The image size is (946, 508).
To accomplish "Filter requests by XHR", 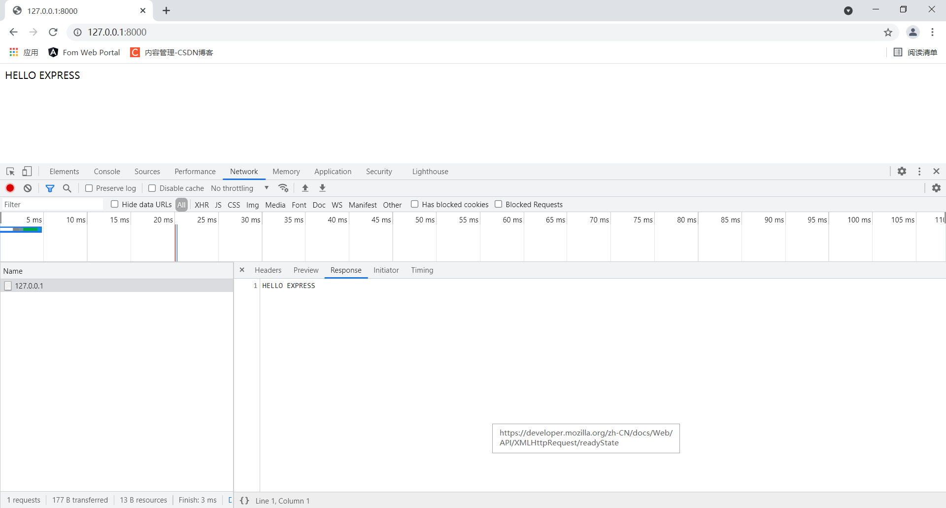I will click(x=202, y=205).
